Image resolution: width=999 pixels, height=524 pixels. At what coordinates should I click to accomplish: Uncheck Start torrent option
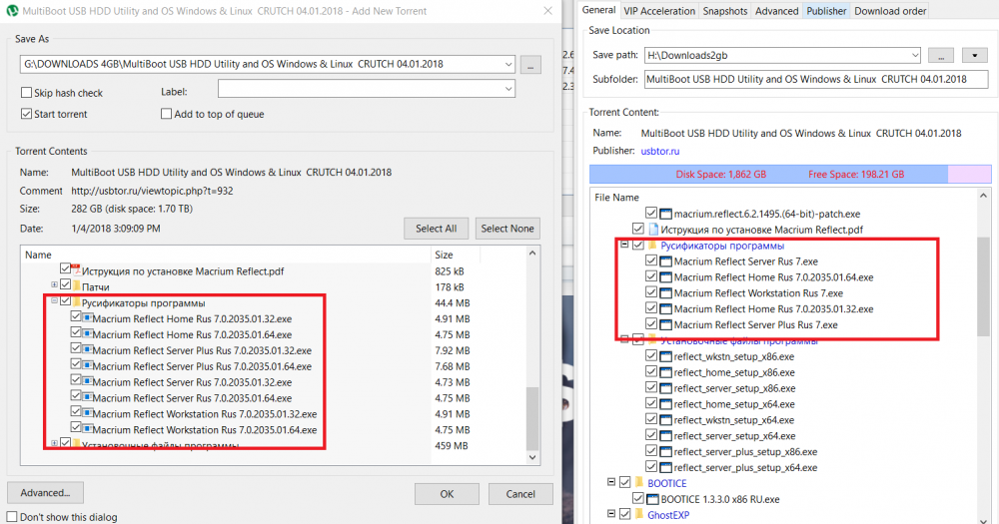[26, 114]
